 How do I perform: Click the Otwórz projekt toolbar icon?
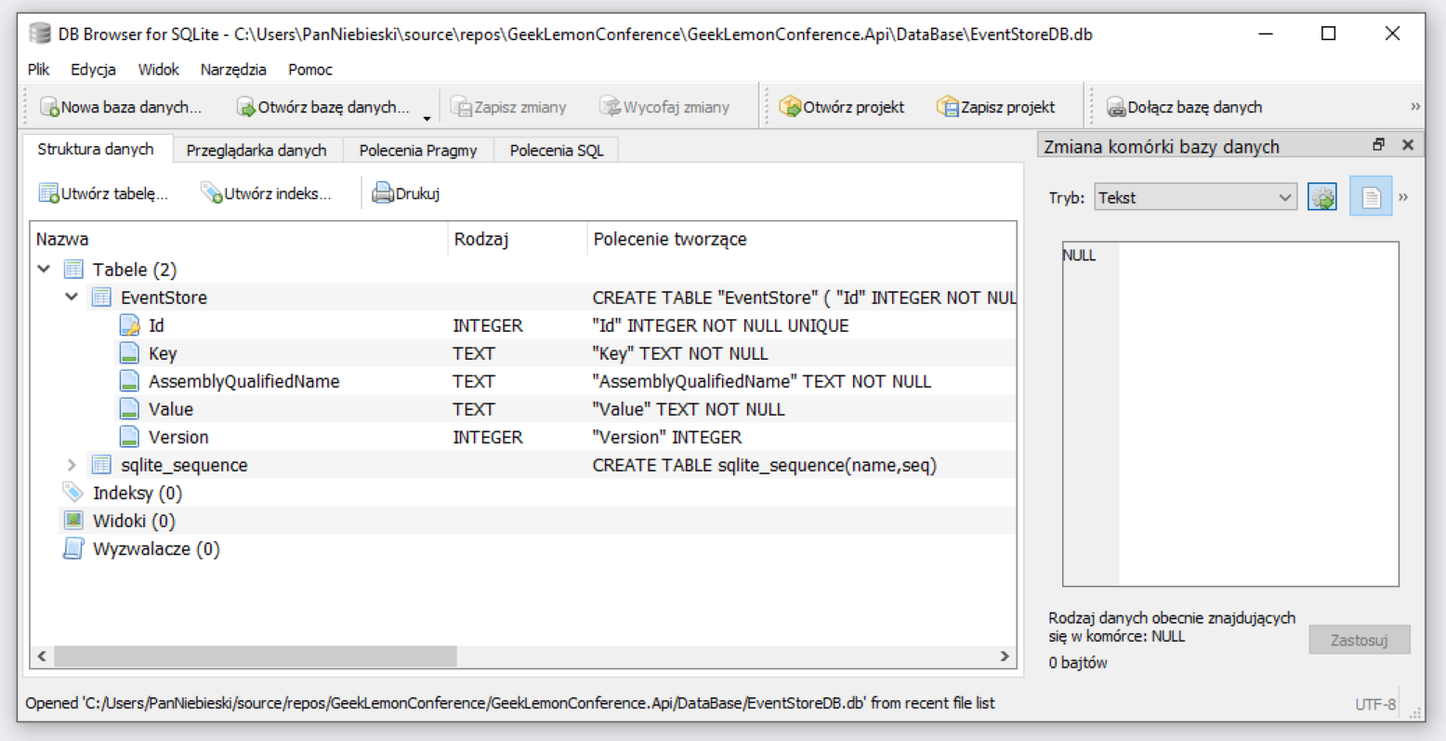tap(791, 107)
